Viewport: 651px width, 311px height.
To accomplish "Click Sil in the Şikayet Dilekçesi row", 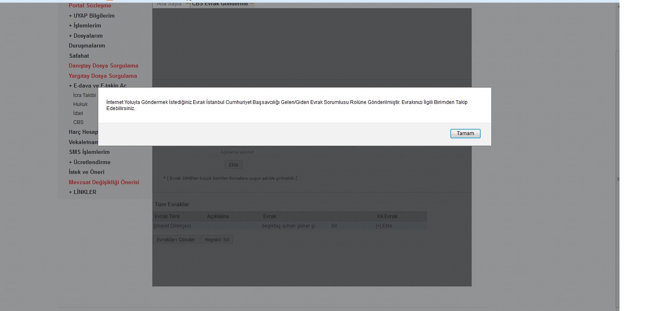I will (334, 226).
